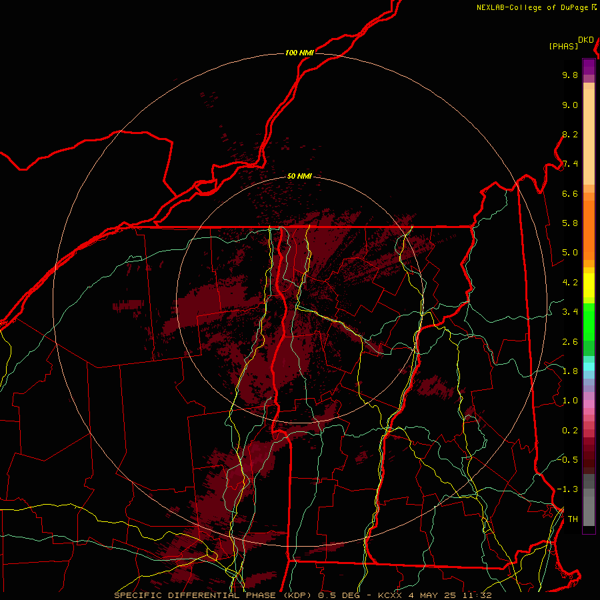Click the 3.4 scale value
Image resolution: width=600 pixels, height=600 pixels.
point(570,312)
